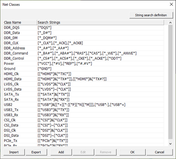The height and width of the screenshot is (159, 176).
Task: Select the Power class row
Action: tap(84, 64)
